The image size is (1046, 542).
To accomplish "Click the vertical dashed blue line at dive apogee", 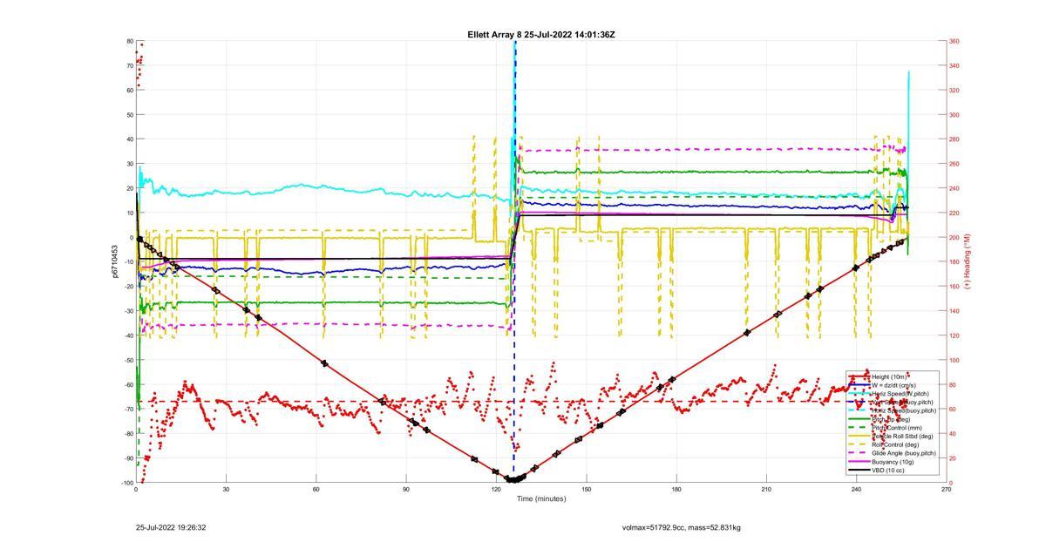I will (x=514, y=261).
